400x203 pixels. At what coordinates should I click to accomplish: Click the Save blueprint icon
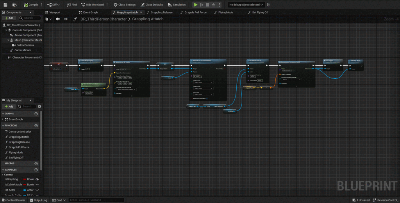coord(5,5)
